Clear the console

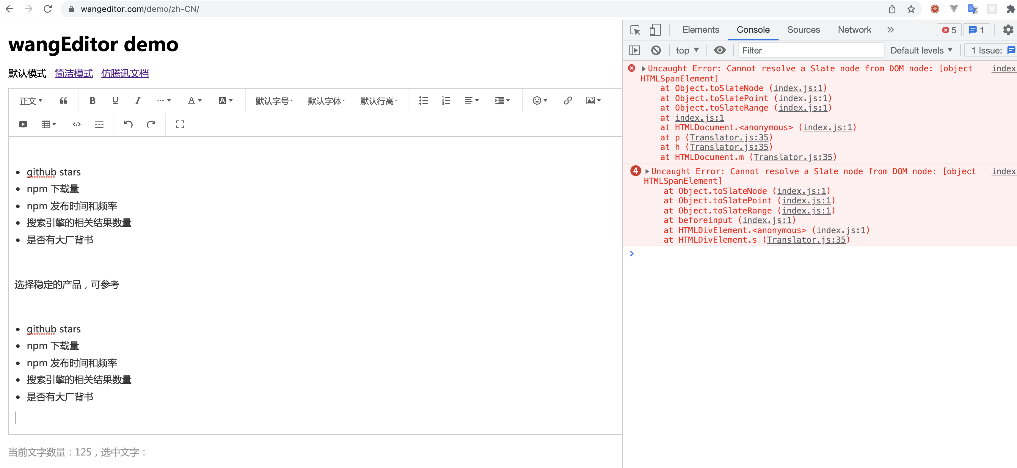point(656,51)
